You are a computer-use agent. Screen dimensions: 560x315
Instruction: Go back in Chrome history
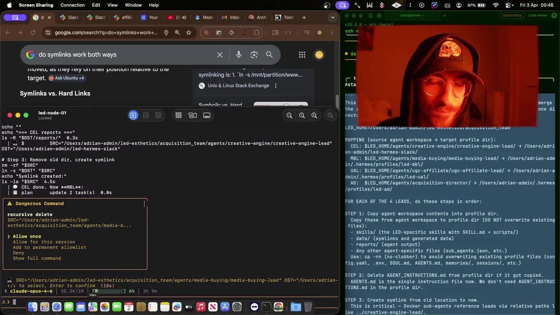click(x=8, y=32)
